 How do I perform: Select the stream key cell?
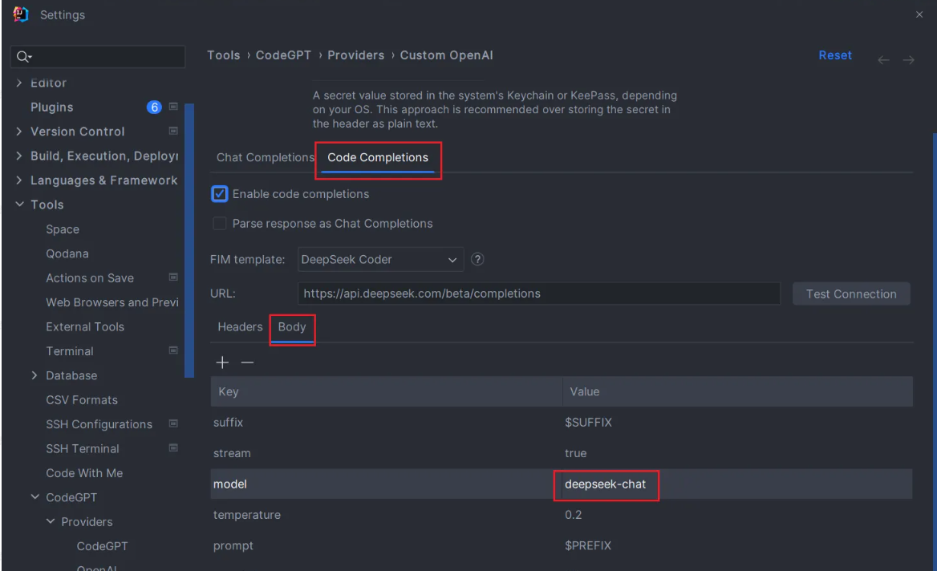(x=387, y=453)
